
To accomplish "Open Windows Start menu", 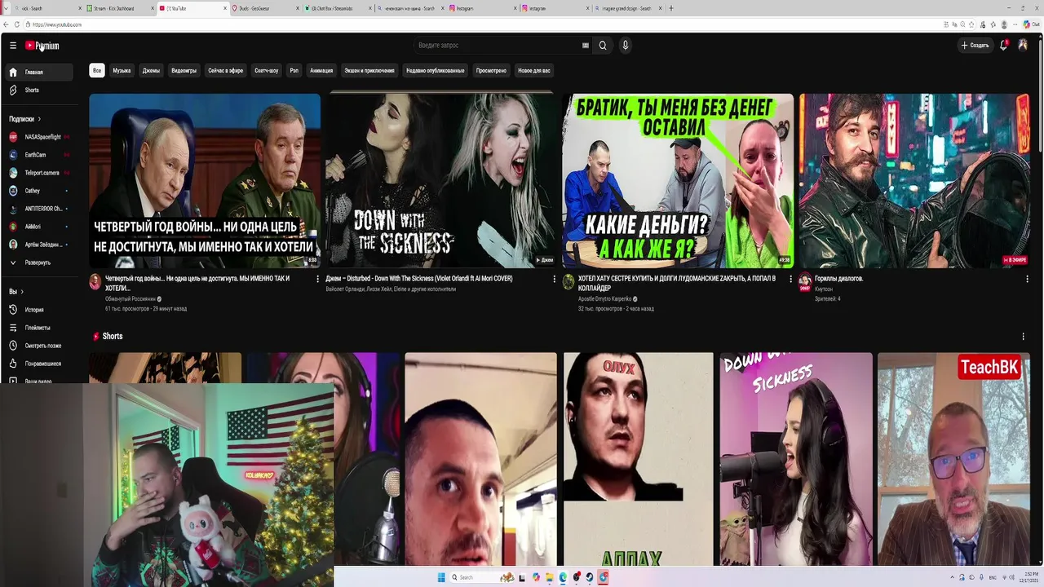I will [x=441, y=577].
